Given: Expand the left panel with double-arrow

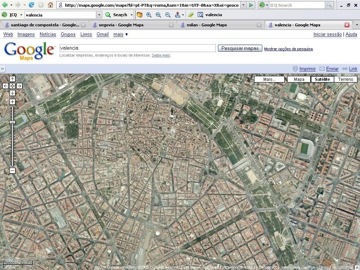Looking at the screenshot, I should [2, 69].
